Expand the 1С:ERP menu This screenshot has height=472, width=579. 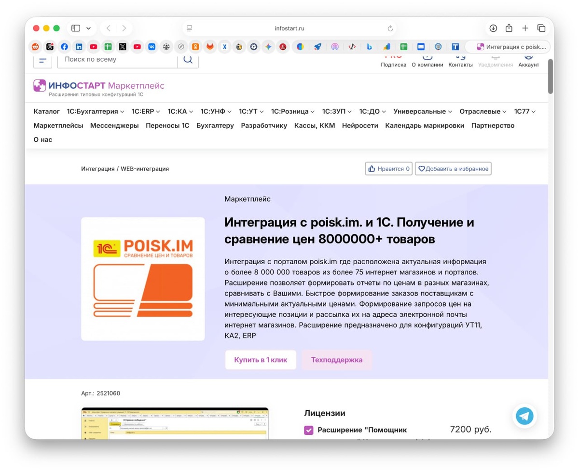click(146, 111)
